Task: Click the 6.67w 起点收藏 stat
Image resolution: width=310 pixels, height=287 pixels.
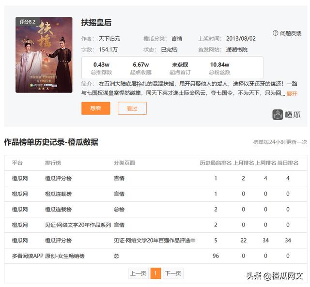Action: (141, 68)
